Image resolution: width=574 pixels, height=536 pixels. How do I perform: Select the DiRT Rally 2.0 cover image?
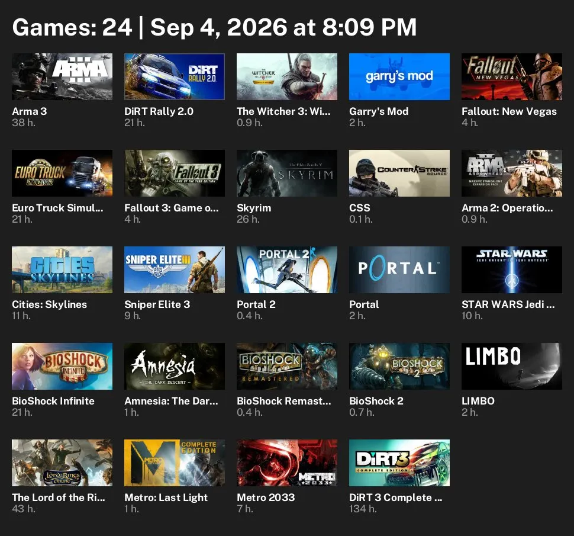tap(175, 76)
